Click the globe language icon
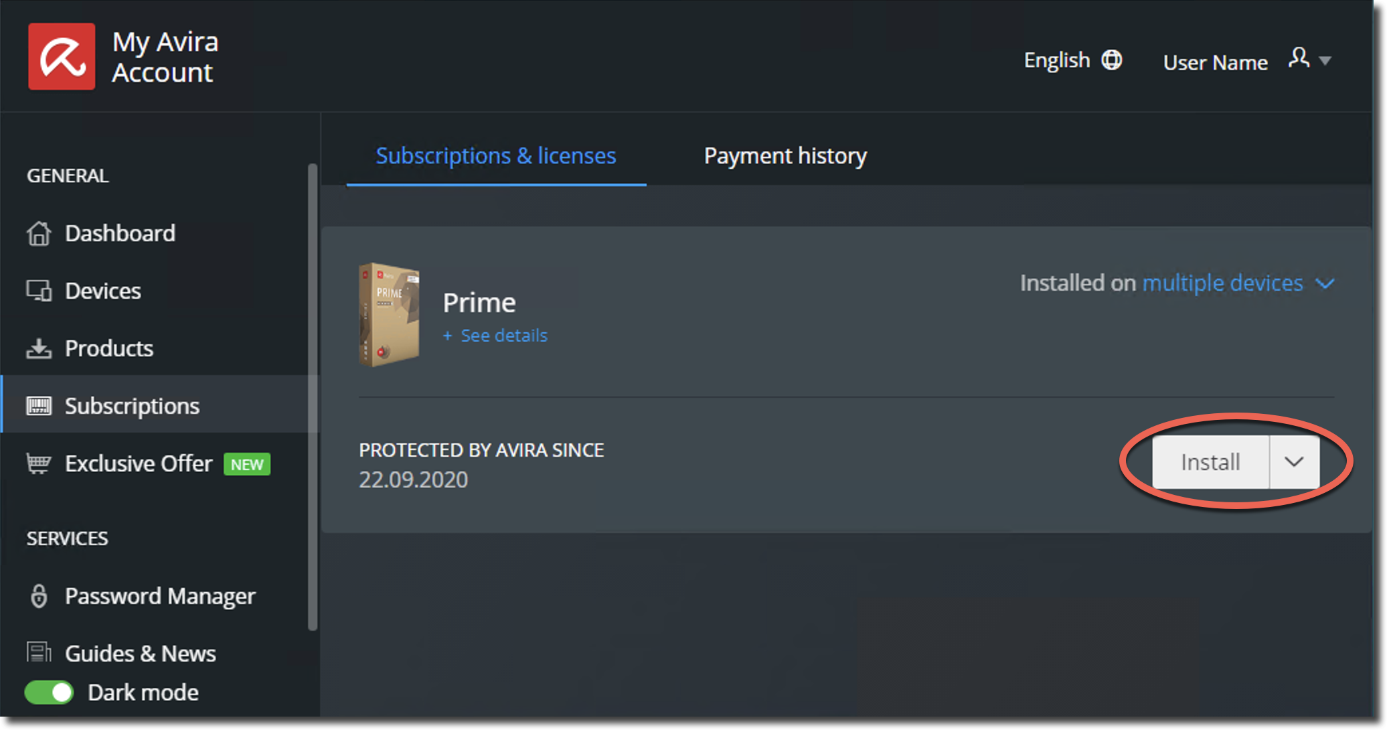The width and height of the screenshot is (1387, 730). pyautogui.click(x=1112, y=60)
